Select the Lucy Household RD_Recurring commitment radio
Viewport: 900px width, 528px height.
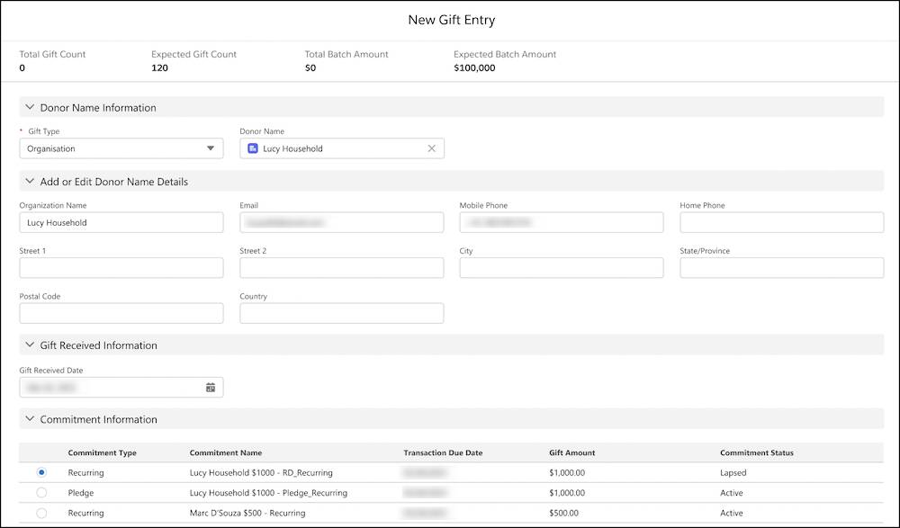click(41, 472)
